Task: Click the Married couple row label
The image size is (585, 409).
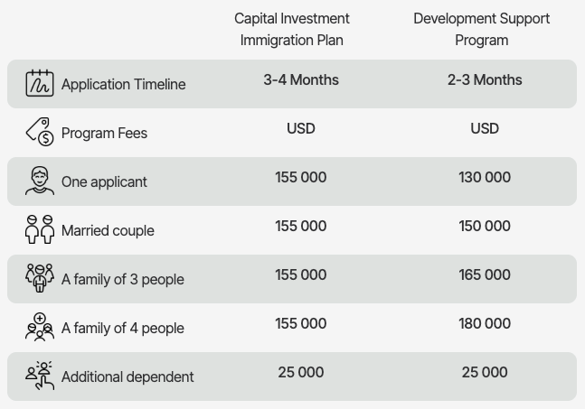Action: click(108, 231)
